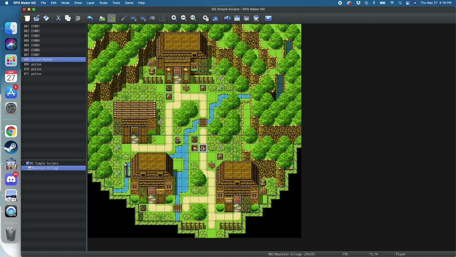Save the project with the toolbar disk icon

(x=46, y=18)
